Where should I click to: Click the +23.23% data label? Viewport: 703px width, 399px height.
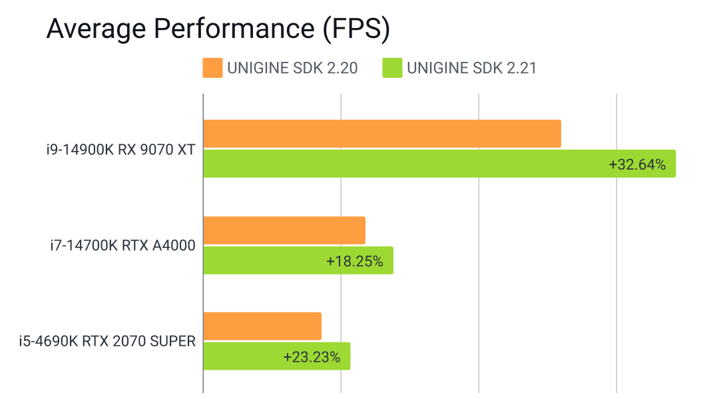pyautogui.click(x=312, y=357)
